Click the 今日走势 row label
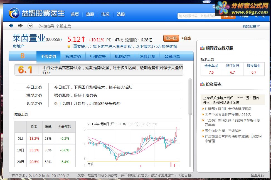 pyautogui.click(x=34, y=87)
